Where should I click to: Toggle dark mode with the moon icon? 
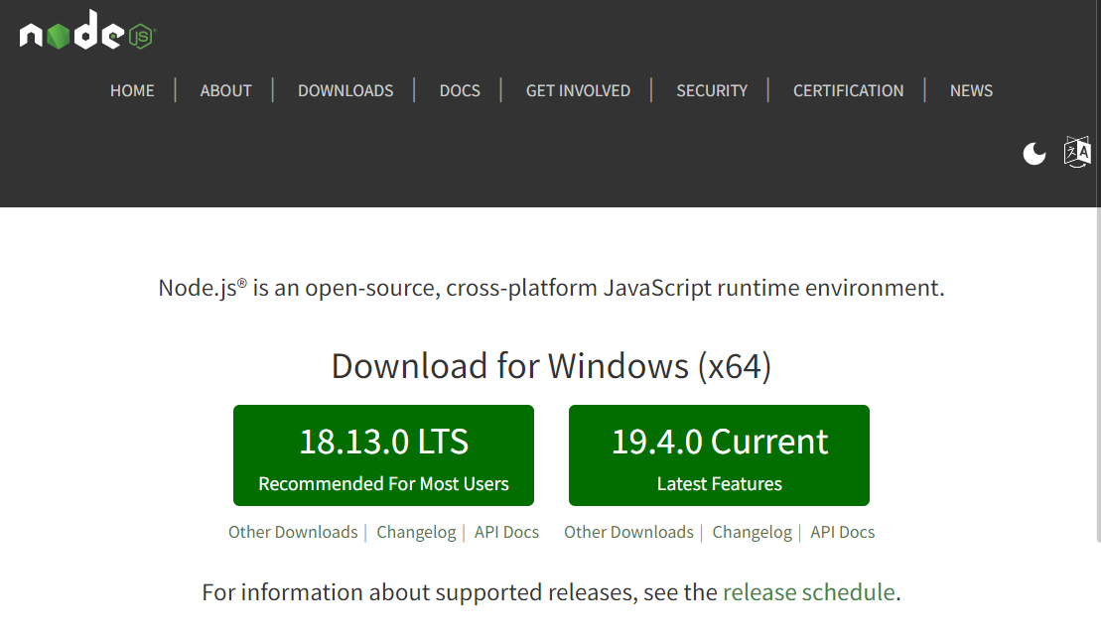coord(1034,153)
